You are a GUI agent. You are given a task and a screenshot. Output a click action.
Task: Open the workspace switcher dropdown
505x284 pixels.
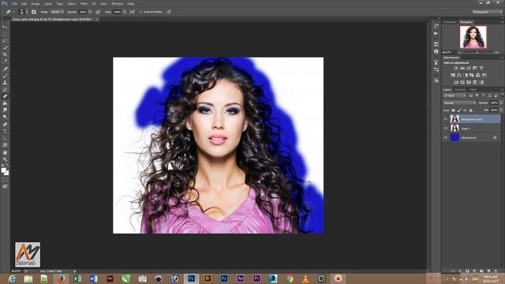pos(488,12)
